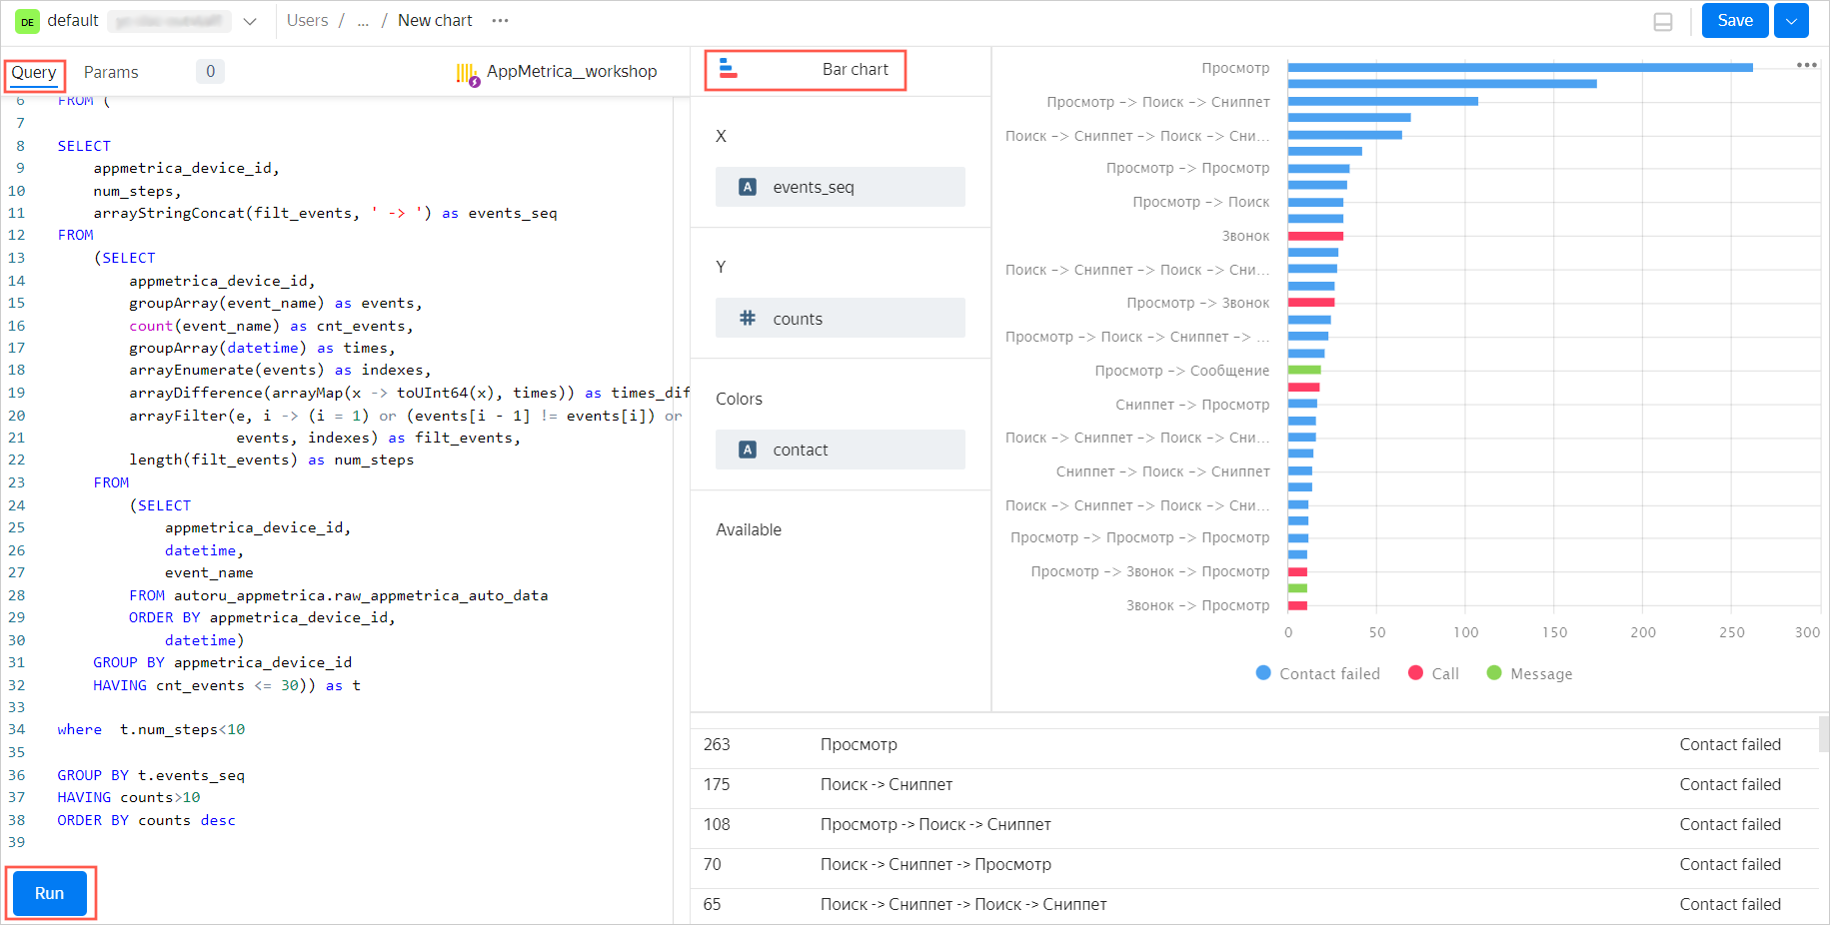This screenshot has width=1830, height=925.
Task: Click the string type icon on events_seq
Action: tap(747, 187)
